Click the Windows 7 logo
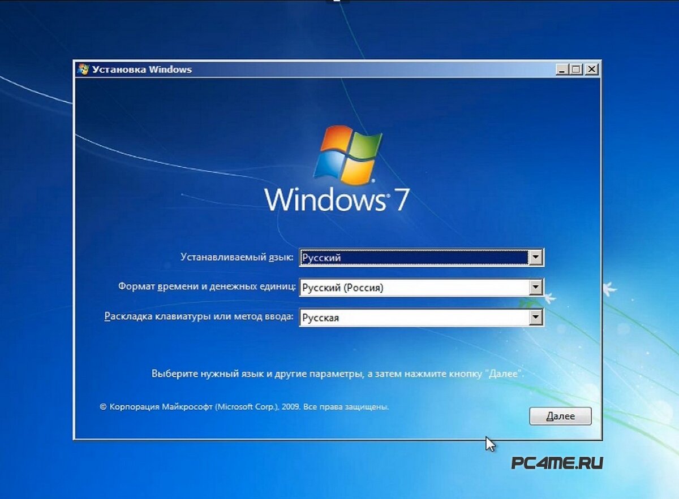Viewport: 679px width, 499px height. point(337,170)
